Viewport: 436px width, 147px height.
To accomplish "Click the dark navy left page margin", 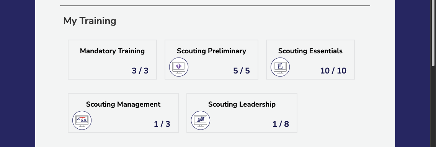I will (x=18, y=73).
